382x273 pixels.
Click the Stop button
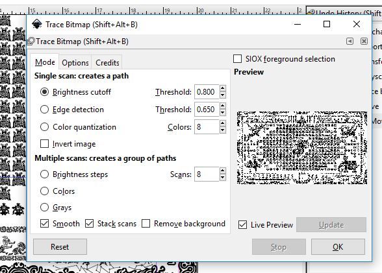click(x=279, y=247)
